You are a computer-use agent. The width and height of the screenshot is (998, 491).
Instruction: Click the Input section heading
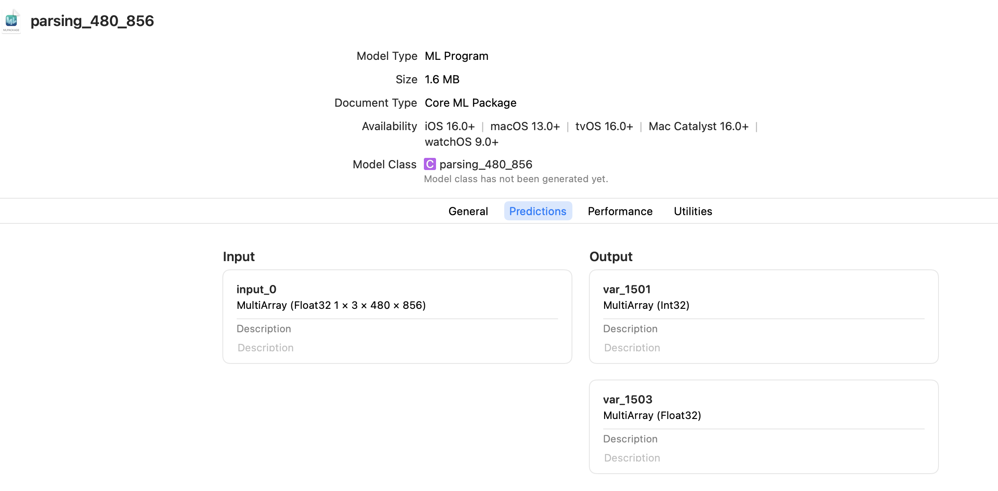click(x=238, y=256)
